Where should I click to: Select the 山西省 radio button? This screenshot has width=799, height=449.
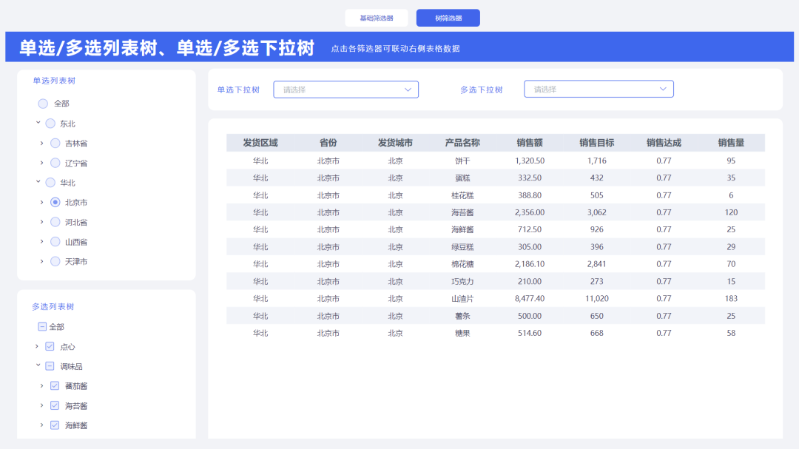[x=55, y=241]
